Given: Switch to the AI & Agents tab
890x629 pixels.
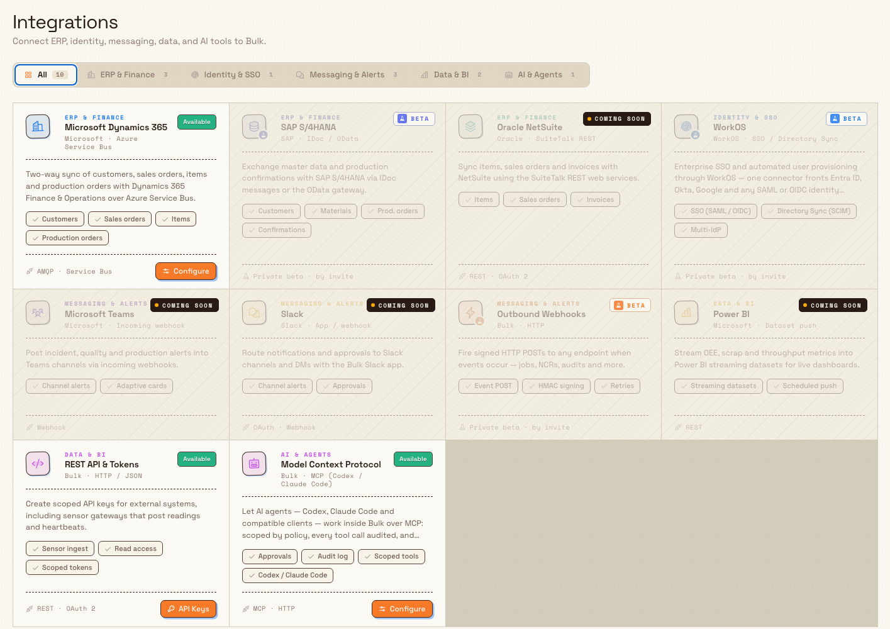Looking at the screenshot, I should 540,75.
